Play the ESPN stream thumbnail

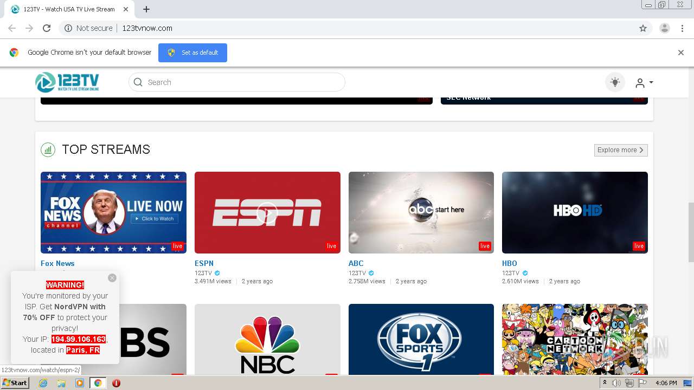(267, 212)
